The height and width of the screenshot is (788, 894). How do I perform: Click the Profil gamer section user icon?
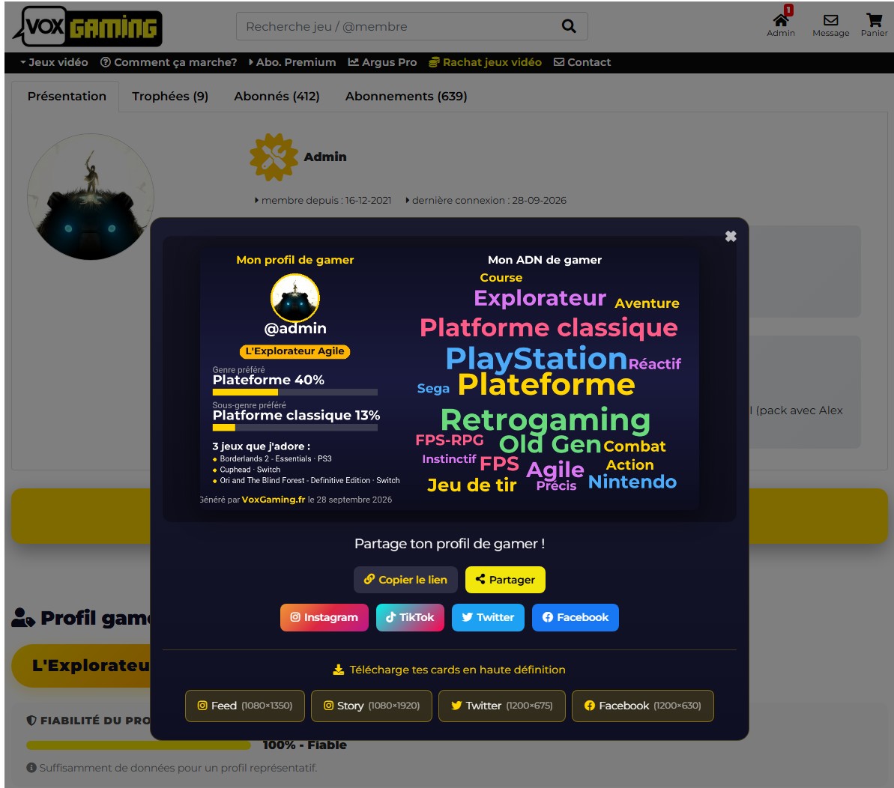(22, 618)
